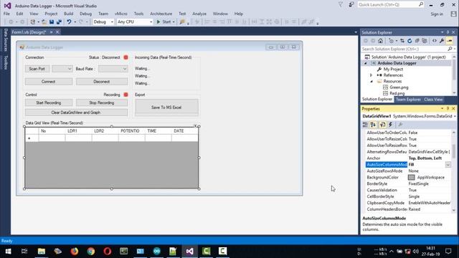Toggle Preview Selected Items icon in Solution Explorer
Screen dimensions: 459x258
coord(450,41)
